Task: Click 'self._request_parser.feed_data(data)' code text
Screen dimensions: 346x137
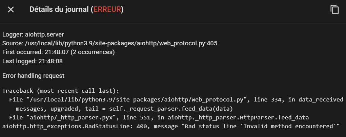Action: 168,109
